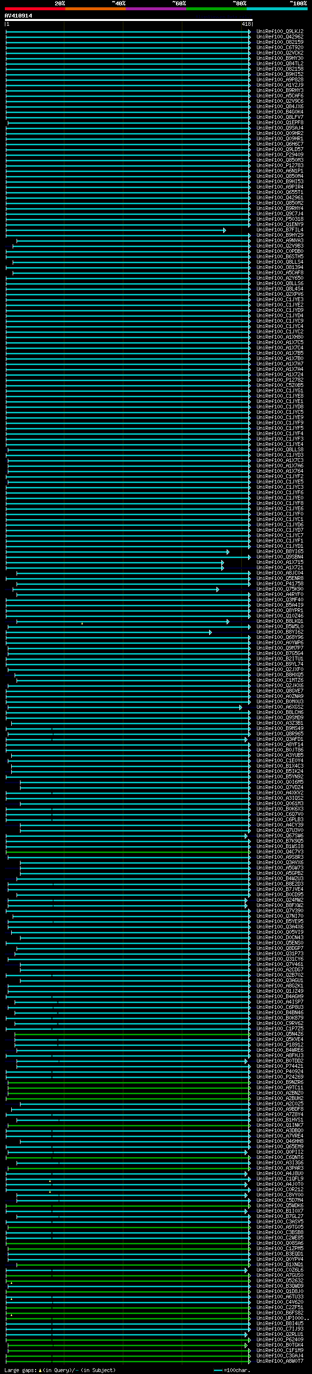
Task: Select the UniRef100_Q84TL2 label
Action: [x=280, y=63]
